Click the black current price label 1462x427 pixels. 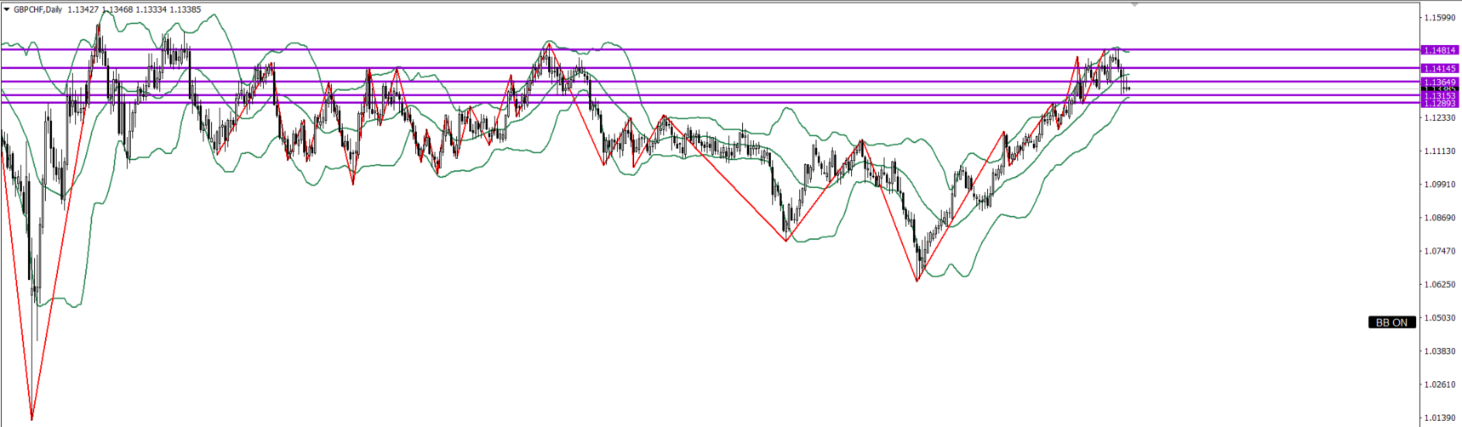(1440, 89)
